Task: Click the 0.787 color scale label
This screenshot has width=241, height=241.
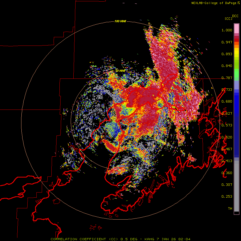Action: pyautogui.click(x=227, y=78)
